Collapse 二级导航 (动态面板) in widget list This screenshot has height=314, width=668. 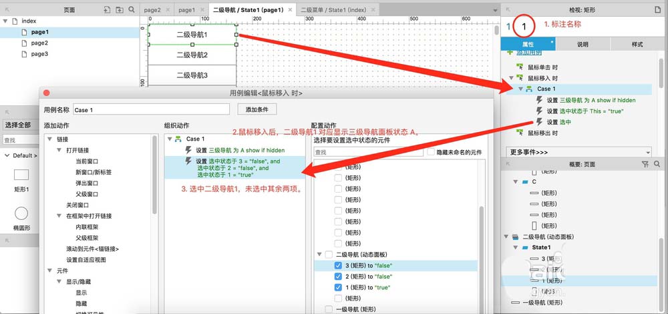(319, 255)
